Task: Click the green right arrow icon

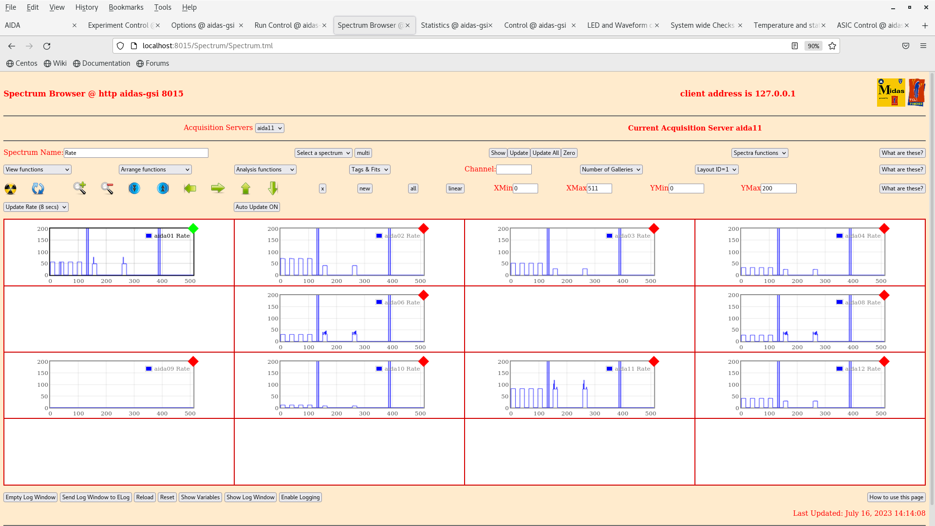Action: pyautogui.click(x=218, y=188)
